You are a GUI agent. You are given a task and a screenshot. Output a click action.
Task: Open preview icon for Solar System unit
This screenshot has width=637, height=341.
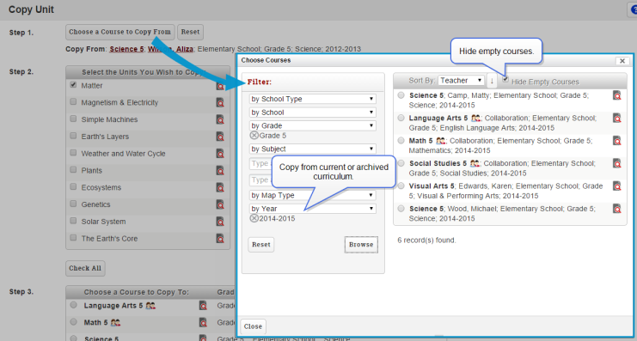(x=220, y=222)
